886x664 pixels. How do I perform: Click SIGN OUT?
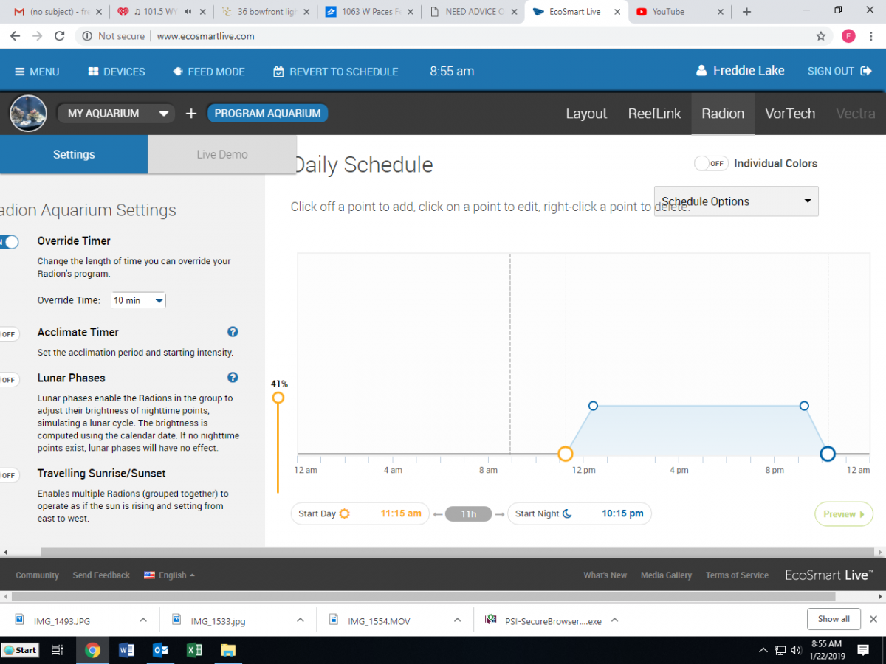[x=838, y=71]
